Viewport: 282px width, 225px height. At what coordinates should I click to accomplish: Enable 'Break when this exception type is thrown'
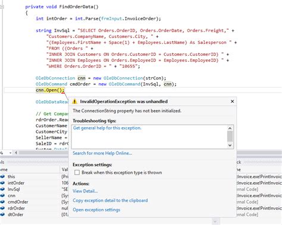point(77,172)
